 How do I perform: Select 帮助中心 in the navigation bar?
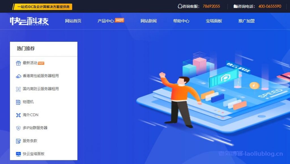pos(181,21)
